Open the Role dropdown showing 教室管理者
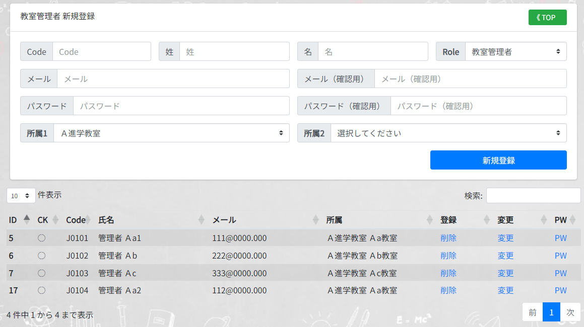Image resolution: width=584 pixels, height=327 pixels. pos(516,51)
